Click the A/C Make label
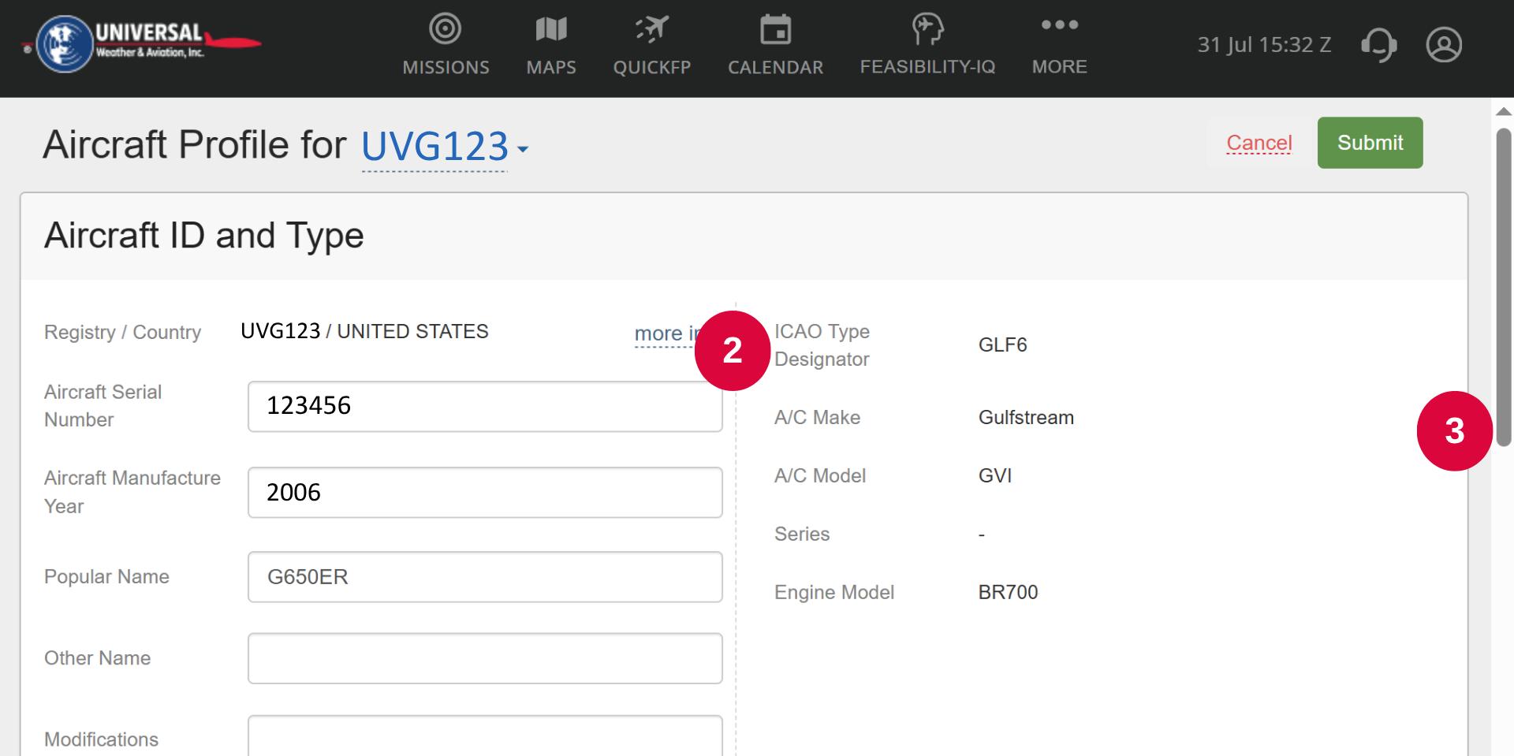The height and width of the screenshot is (756, 1514). [817, 418]
